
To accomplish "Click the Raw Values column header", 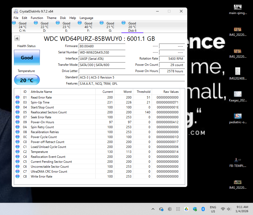I will [171, 92].
